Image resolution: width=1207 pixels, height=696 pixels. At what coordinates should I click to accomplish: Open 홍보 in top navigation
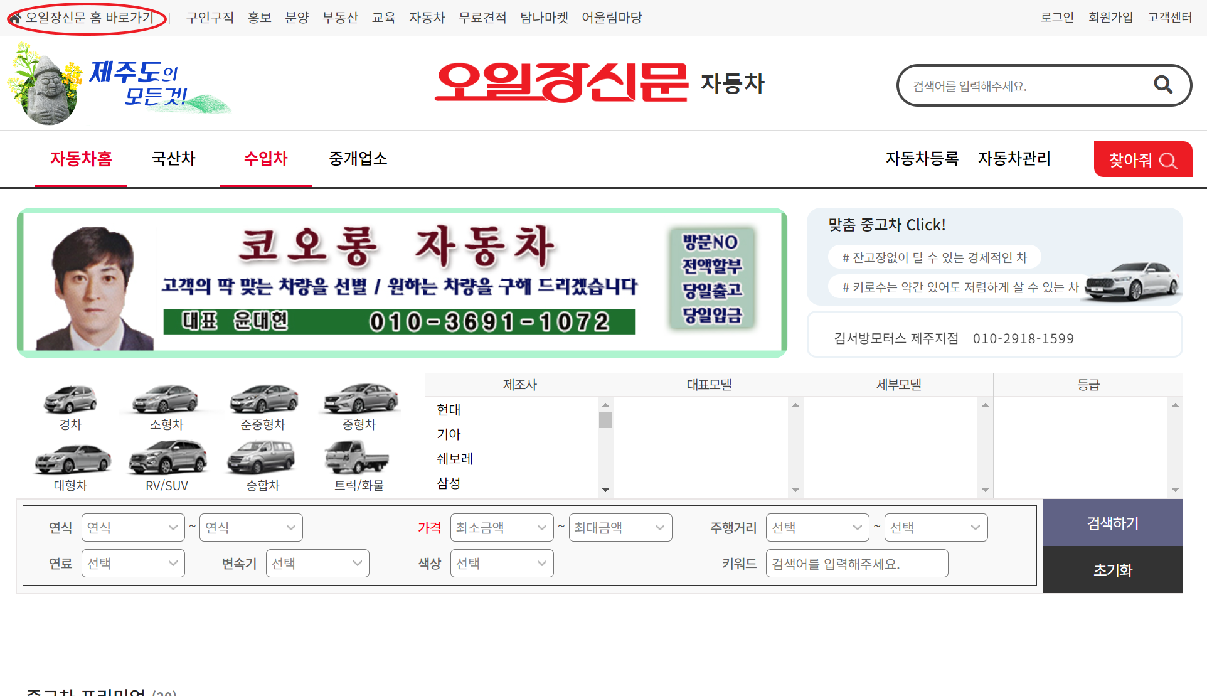[x=259, y=18]
